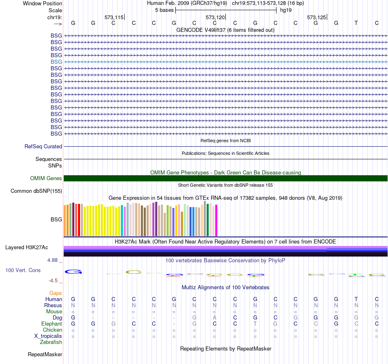Viewport: 388px width, 364px height.
Task: Select the Mouse species label
Action: pyautogui.click(x=54, y=312)
